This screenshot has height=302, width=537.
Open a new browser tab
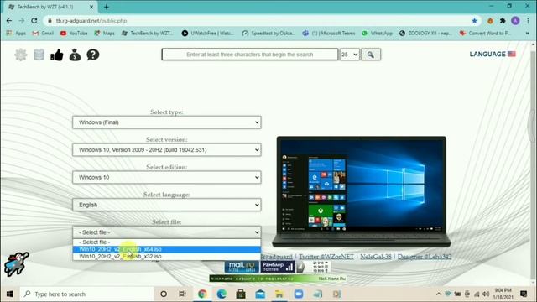[x=107, y=7]
